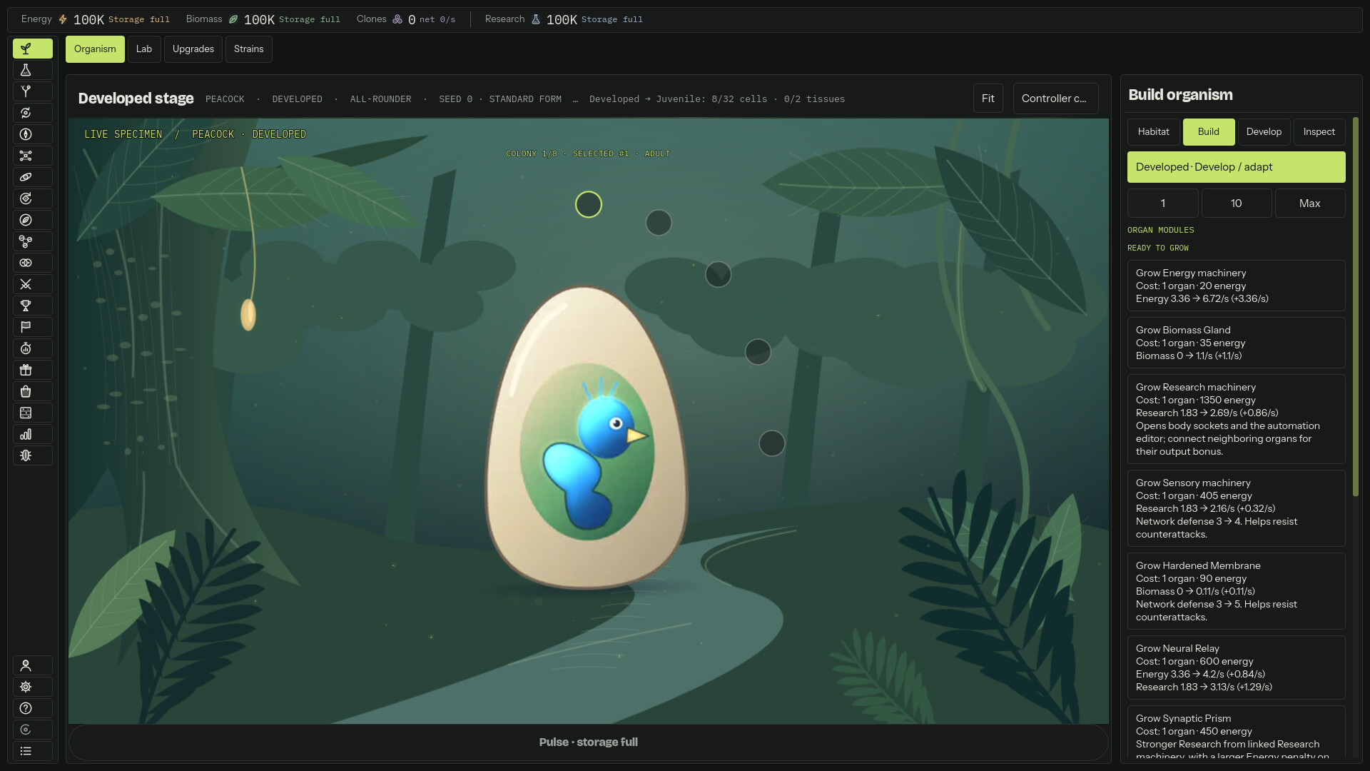This screenshot has height=771, width=1370.
Task: Click the Pulse storage full bar
Action: point(589,742)
